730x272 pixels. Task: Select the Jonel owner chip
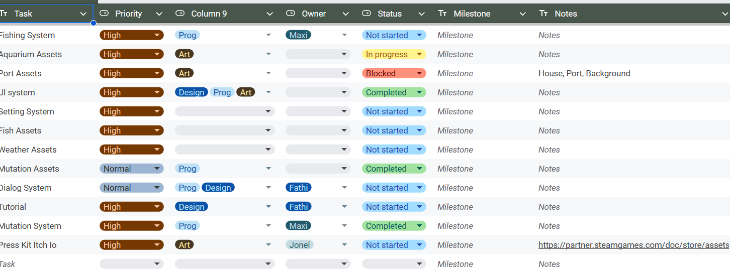point(299,245)
